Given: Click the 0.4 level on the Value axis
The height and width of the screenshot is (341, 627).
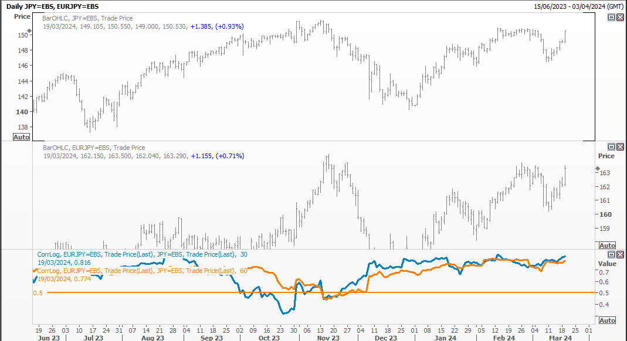Looking at the screenshot, I should 604,305.
